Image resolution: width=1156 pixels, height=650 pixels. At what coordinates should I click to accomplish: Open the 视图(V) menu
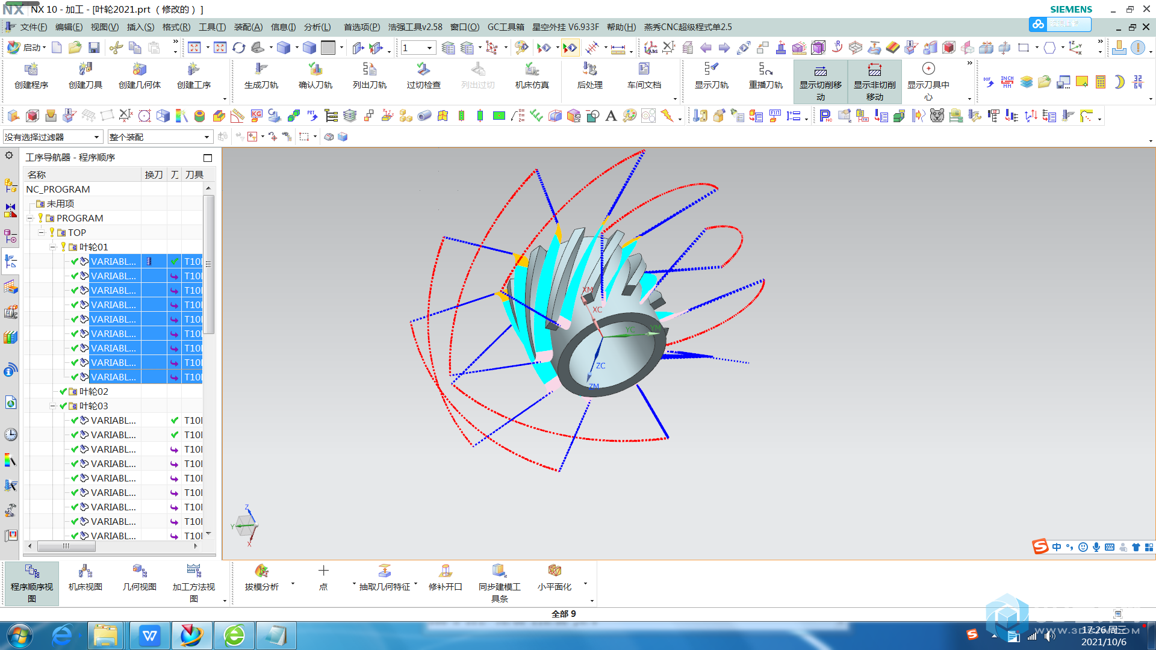point(105,27)
